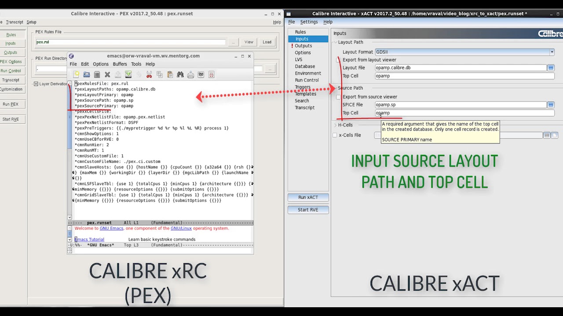
Task: Click the scissors Cut icon in emacs
Action: (x=149, y=75)
